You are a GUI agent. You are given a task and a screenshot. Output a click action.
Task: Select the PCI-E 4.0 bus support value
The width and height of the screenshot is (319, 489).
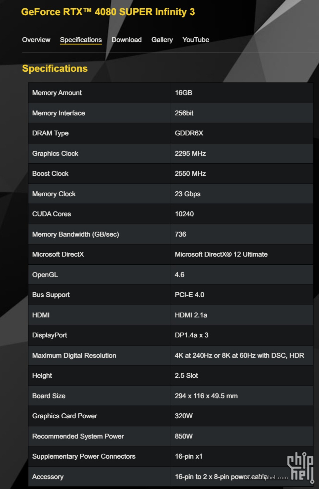[x=189, y=295]
